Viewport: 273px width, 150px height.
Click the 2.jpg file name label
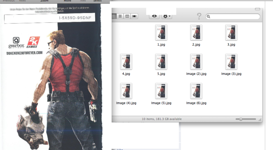click(x=196, y=44)
